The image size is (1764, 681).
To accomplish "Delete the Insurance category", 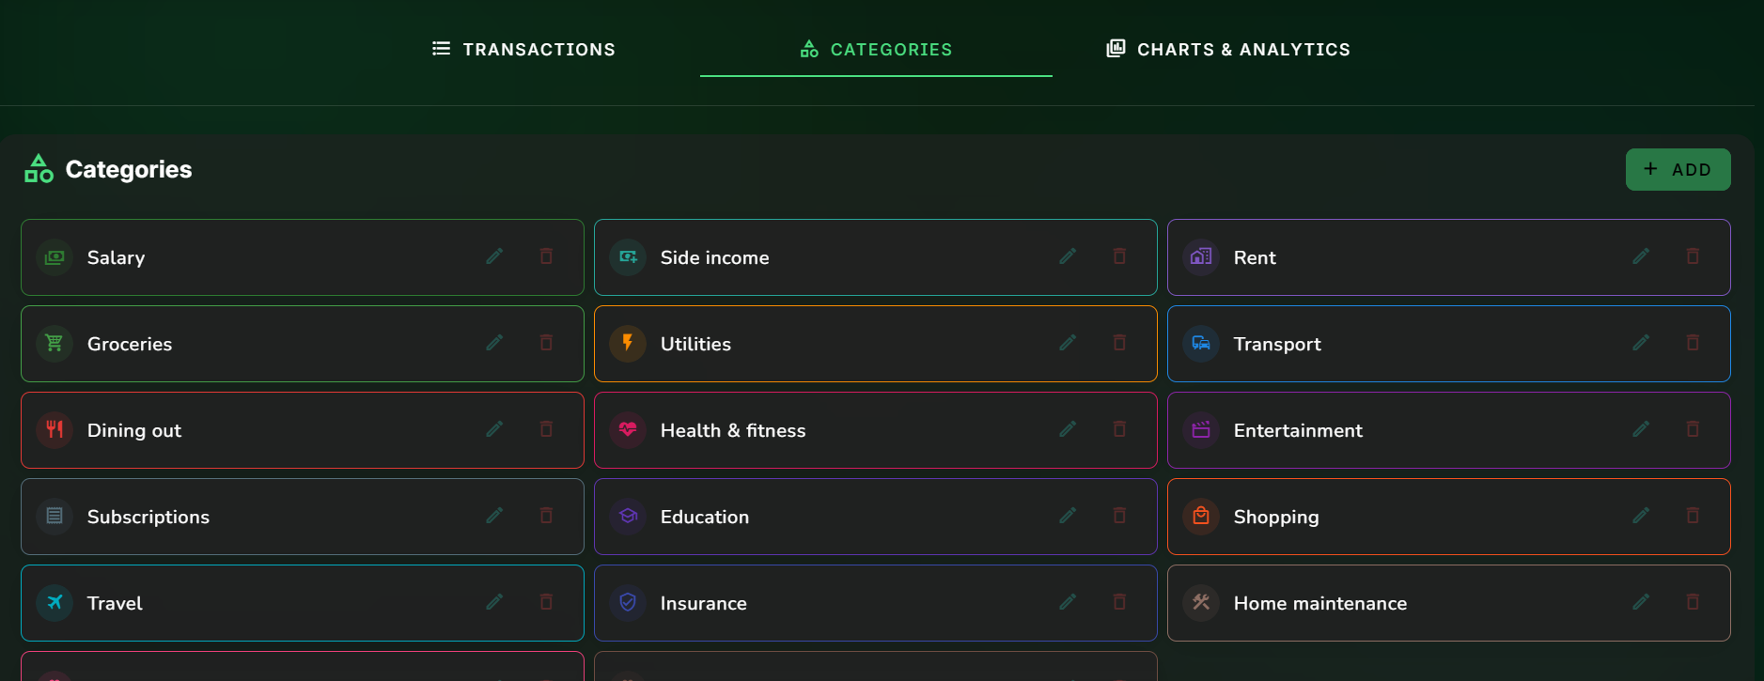I will click(1119, 602).
